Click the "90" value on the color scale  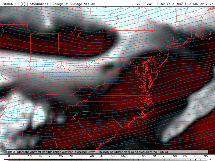pyautogui.click(x=196, y=156)
